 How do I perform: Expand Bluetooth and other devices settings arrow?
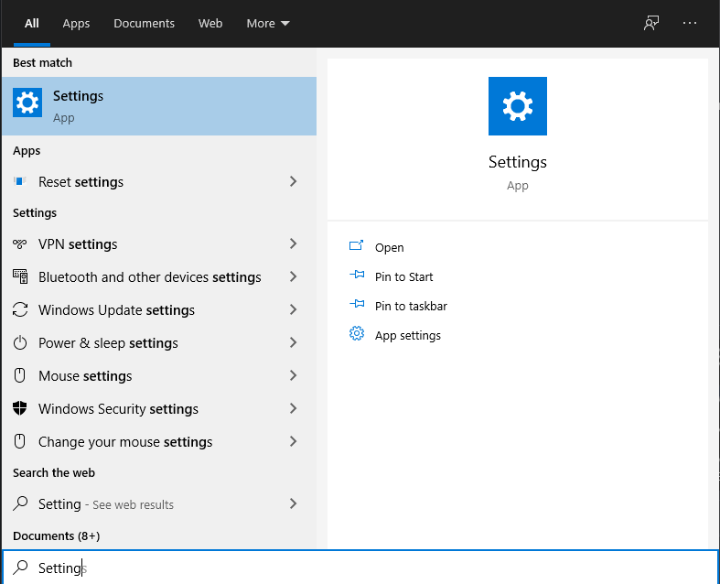point(293,276)
